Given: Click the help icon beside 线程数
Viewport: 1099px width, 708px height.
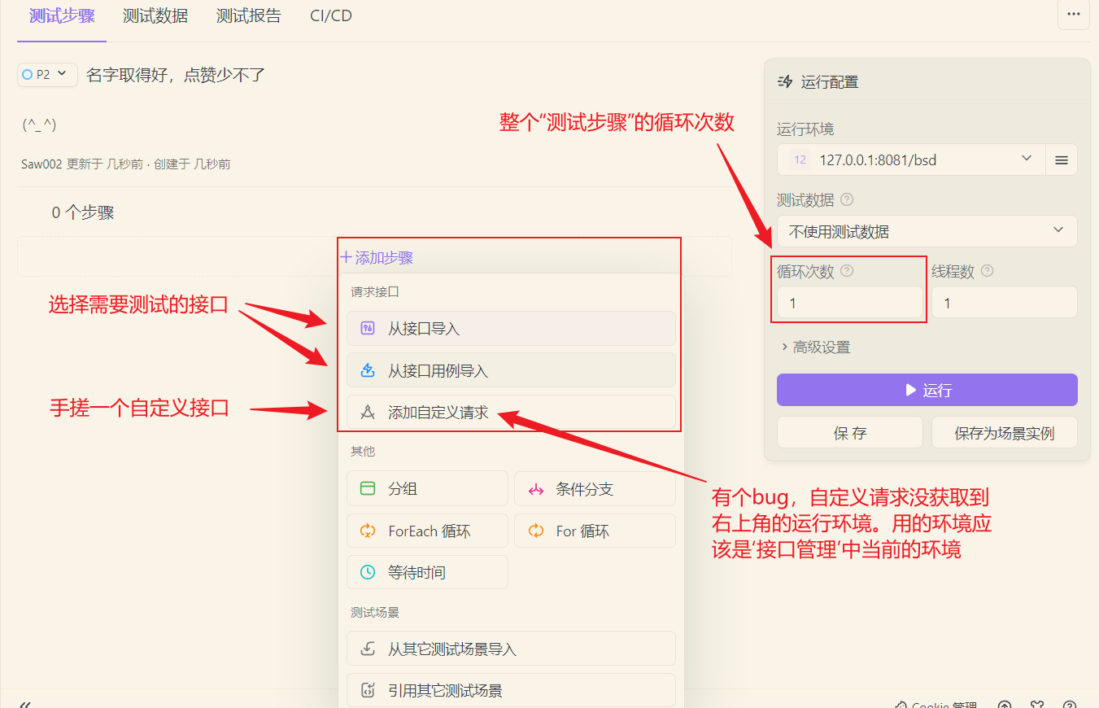Looking at the screenshot, I should pos(988,271).
